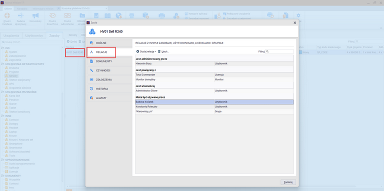Screen dimensions: 384x191
Task: Select Serwery in the resources tree
Action: point(13,76)
